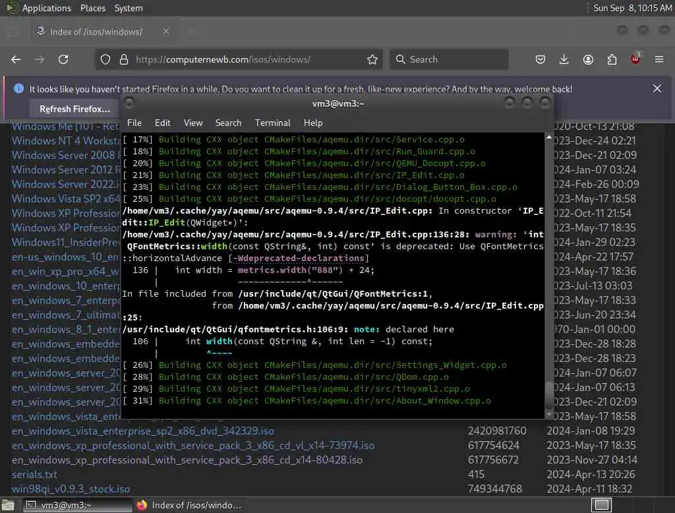The height and width of the screenshot is (513, 675).
Task: Click file size 2420981760
Action: click(x=497, y=431)
